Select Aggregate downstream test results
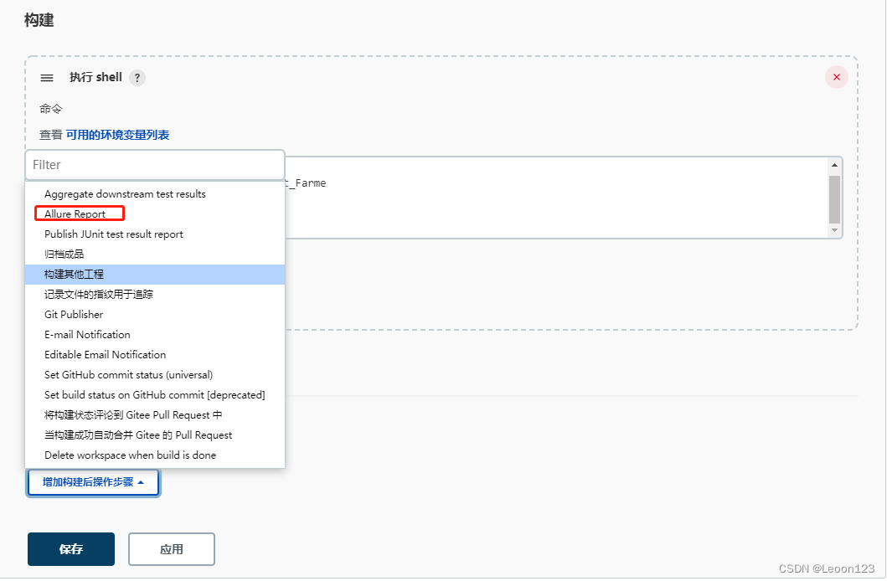Screen dimensions: 887x581 pyautogui.click(x=154, y=194)
